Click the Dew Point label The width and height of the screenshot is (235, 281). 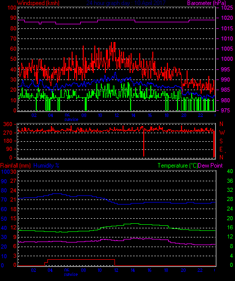click(x=210, y=166)
